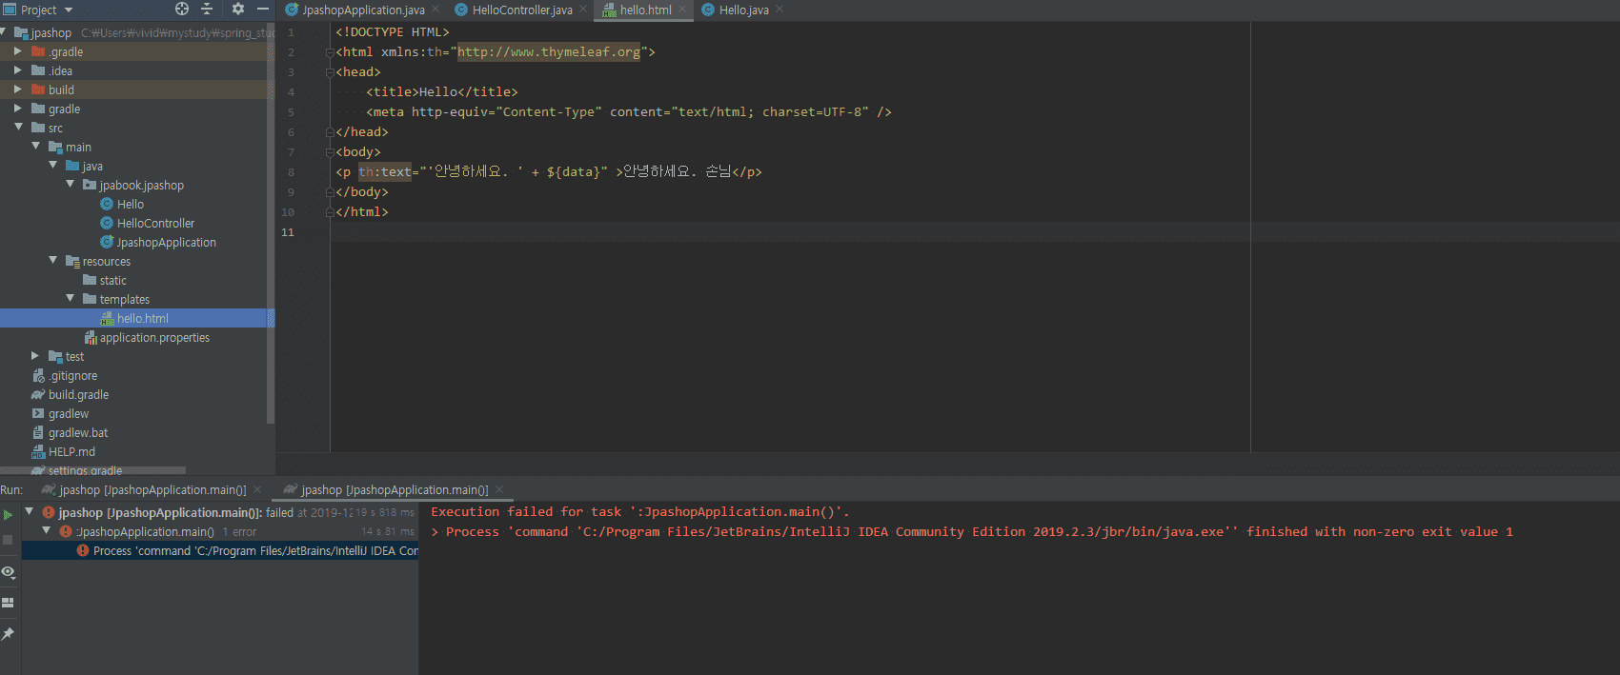The height and width of the screenshot is (675, 1620).
Task: Open the thymeleaf.org URL in code
Action: point(548,52)
